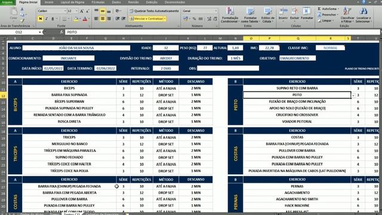Click the Limpar button
The height and width of the screenshot is (215, 382).
pyautogui.click(x=326, y=21)
